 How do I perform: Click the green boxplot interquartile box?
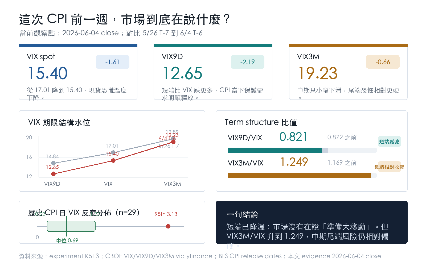point(71,226)
